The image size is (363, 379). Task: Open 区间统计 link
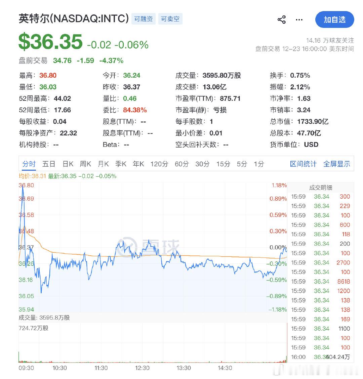303,164
